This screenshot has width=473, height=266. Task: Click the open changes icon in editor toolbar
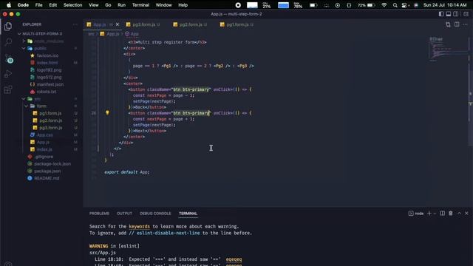(448, 24)
